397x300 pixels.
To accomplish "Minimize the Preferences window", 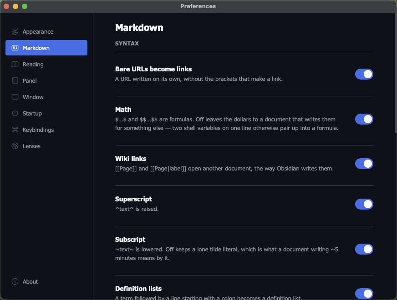I will point(15,6).
